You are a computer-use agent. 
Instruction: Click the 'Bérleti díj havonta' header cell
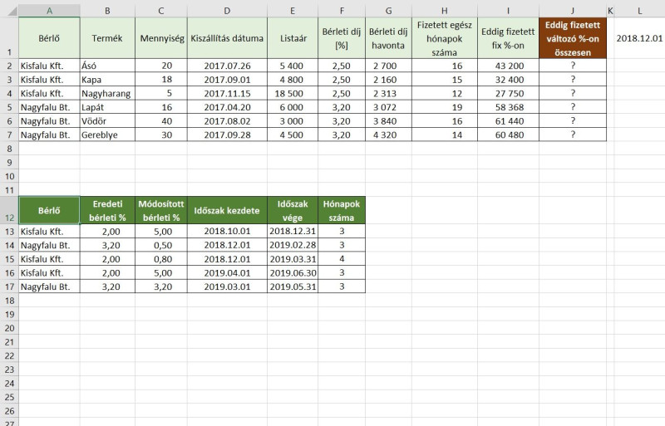[388, 38]
